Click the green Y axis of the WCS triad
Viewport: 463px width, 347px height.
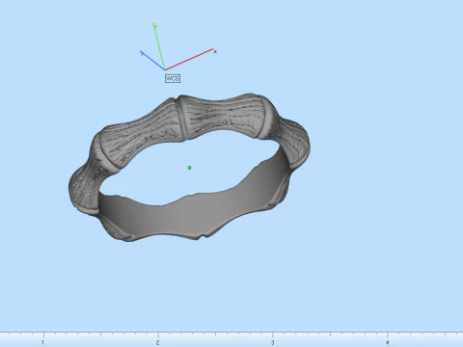pyautogui.click(x=159, y=47)
